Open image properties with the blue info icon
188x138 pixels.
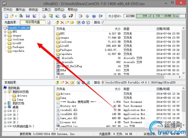[x=87, y=16]
